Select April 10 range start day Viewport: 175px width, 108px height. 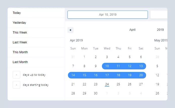[x=107, y=66]
